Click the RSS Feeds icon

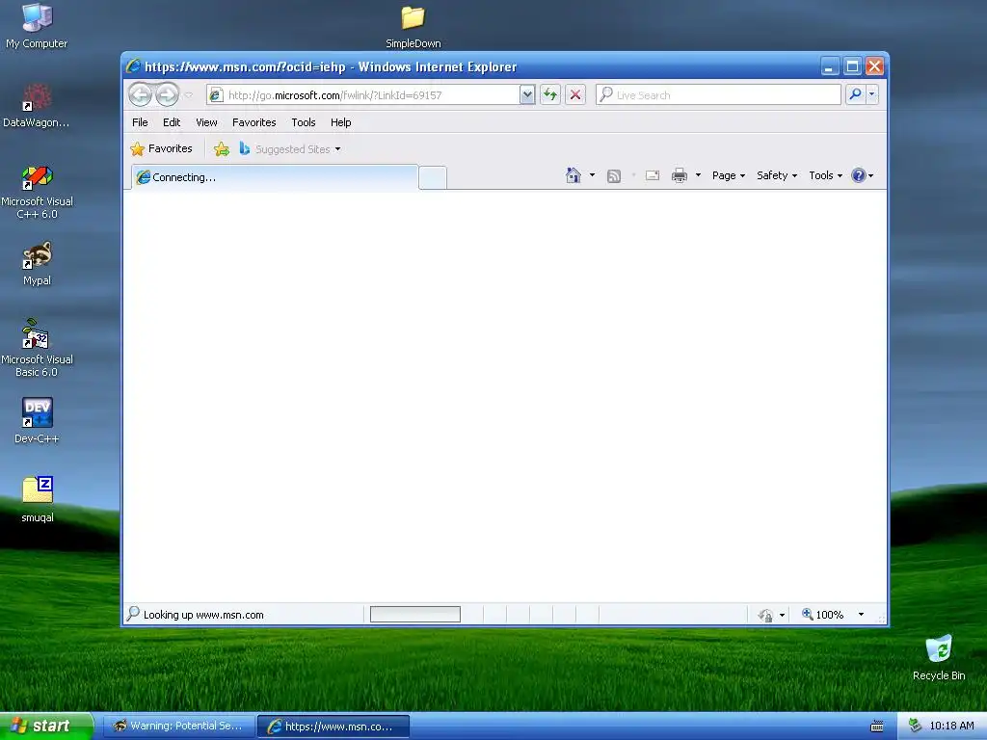[x=614, y=176]
